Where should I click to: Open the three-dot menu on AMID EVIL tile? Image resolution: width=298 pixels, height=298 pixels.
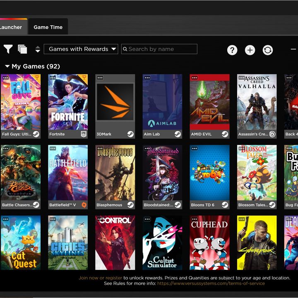click(x=195, y=78)
